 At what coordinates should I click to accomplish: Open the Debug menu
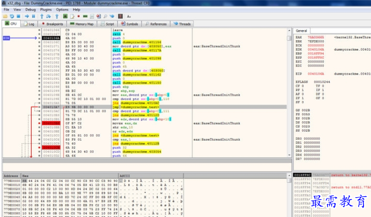point(31,9)
